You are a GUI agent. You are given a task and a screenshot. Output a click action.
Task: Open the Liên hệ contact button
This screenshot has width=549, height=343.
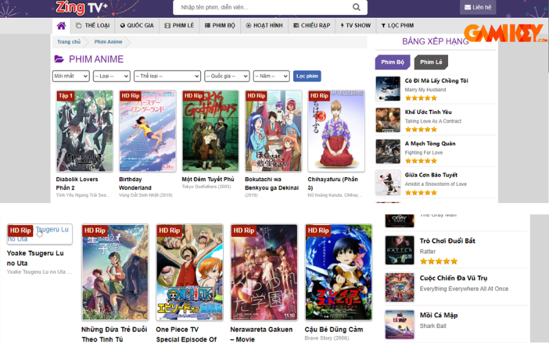(x=478, y=8)
